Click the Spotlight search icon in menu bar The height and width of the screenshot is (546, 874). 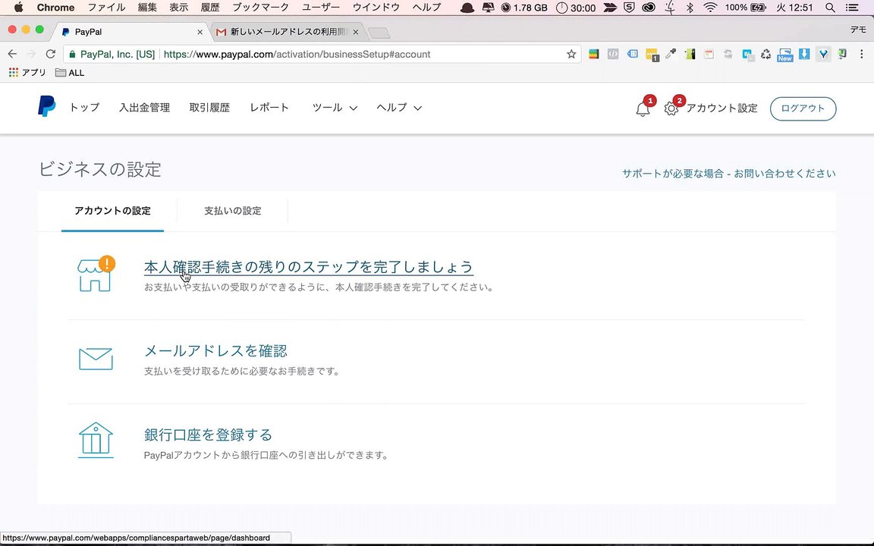pyautogui.click(x=830, y=8)
